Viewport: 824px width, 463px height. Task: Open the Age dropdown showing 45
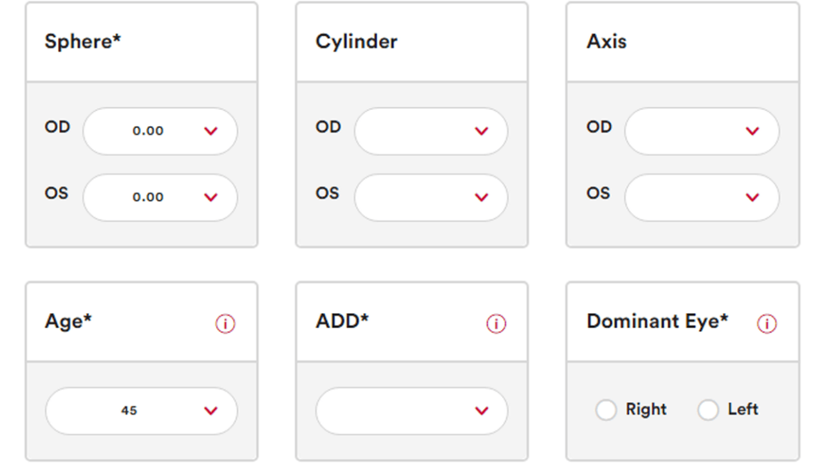(x=141, y=411)
